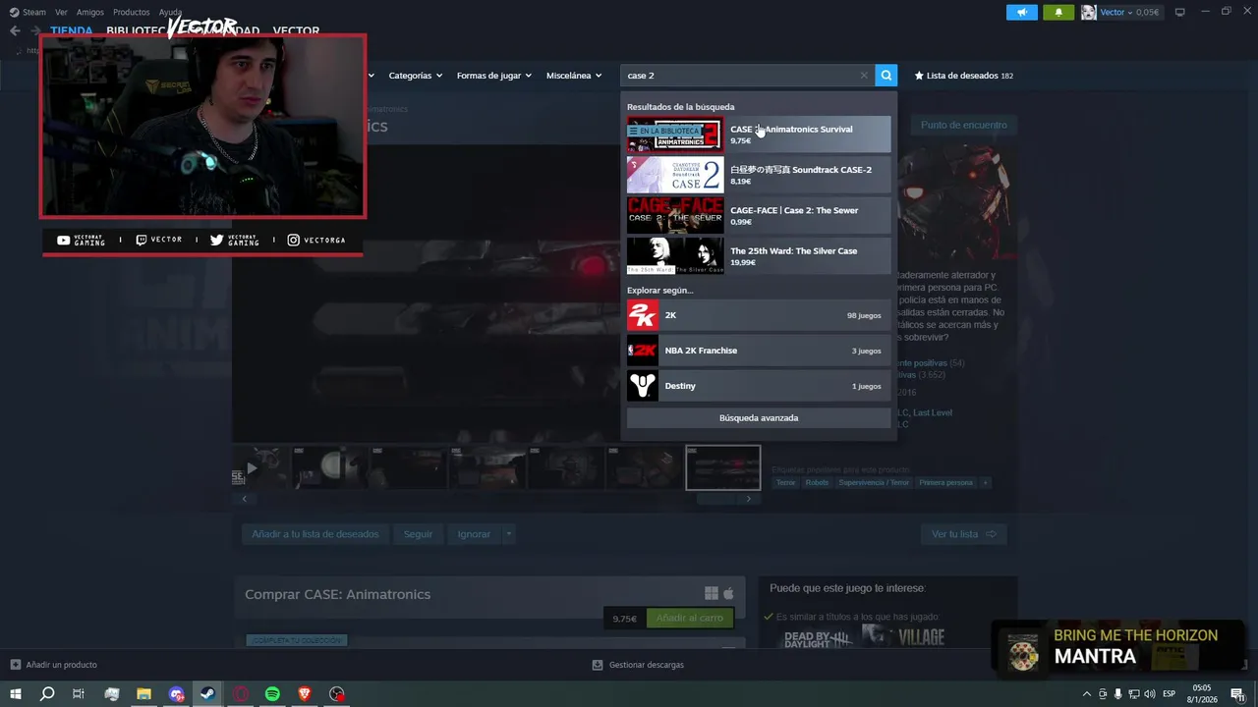Open Spotify from the taskbar
The width and height of the screenshot is (1258, 707).
272,694
